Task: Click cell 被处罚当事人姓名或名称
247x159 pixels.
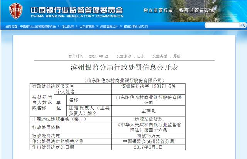Action: point(42,103)
